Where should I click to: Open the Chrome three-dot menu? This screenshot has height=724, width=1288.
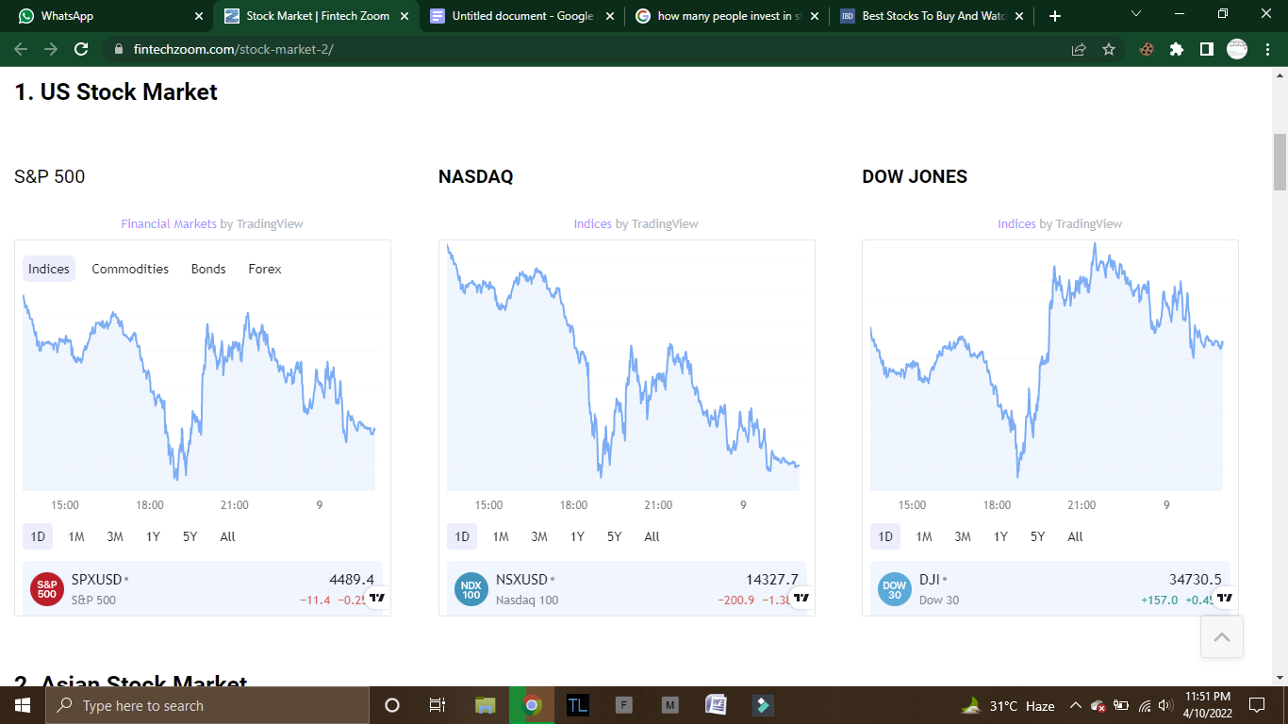[1267, 49]
